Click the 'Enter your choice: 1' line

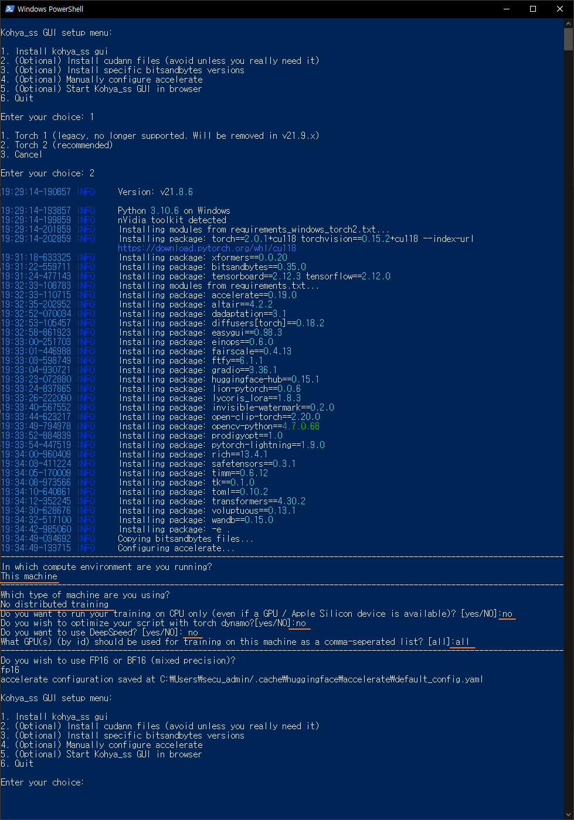[47, 117]
